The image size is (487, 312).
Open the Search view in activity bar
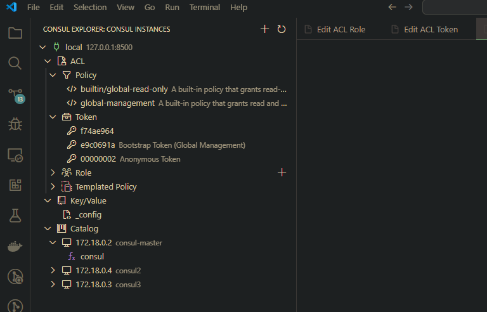15,63
